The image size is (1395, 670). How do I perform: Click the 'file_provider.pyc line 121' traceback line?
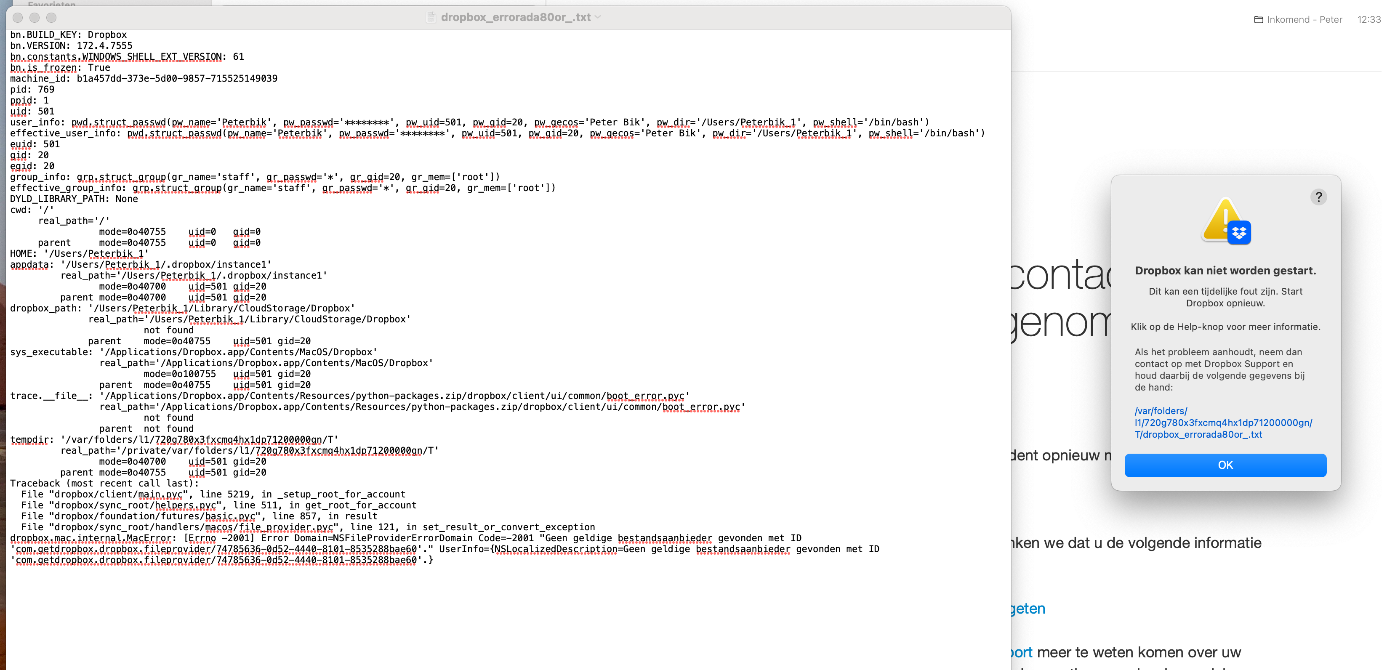tap(308, 527)
